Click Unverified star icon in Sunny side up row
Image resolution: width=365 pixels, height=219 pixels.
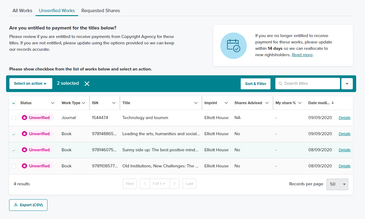coord(25,150)
